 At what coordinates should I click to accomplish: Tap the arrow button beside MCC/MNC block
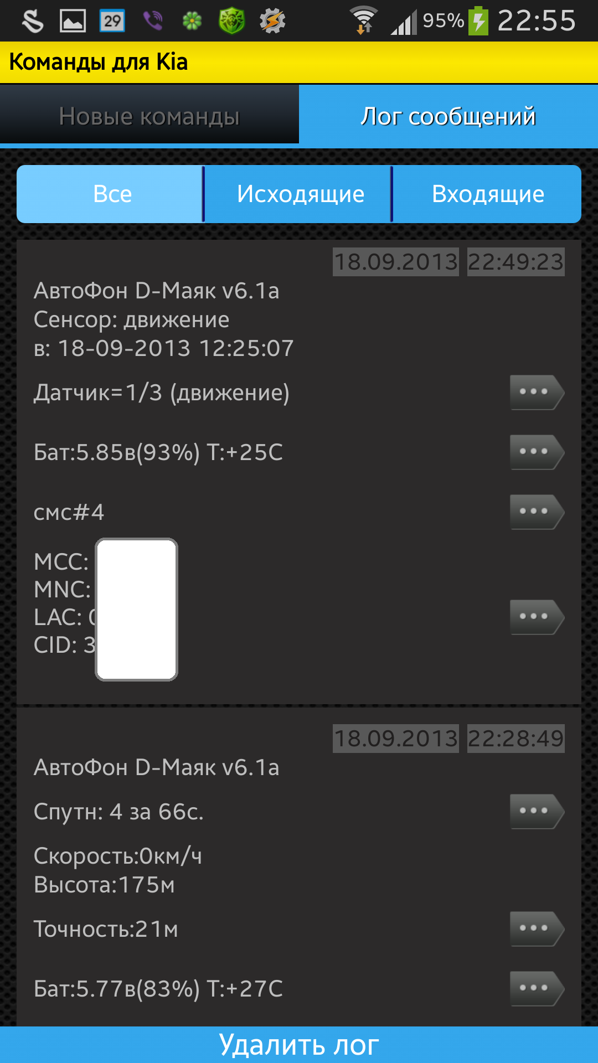click(536, 617)
